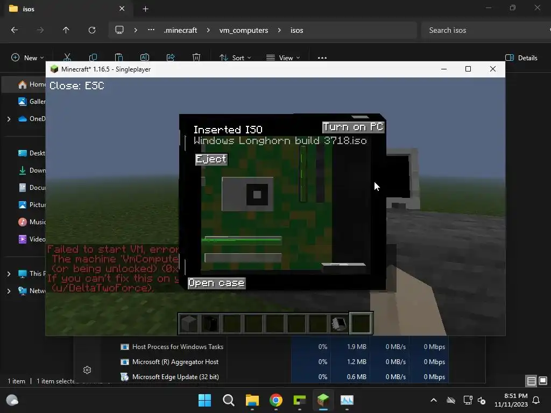Click the Copy icon in toolbar
Screen dimensions: 551x413
click(93, 57)
